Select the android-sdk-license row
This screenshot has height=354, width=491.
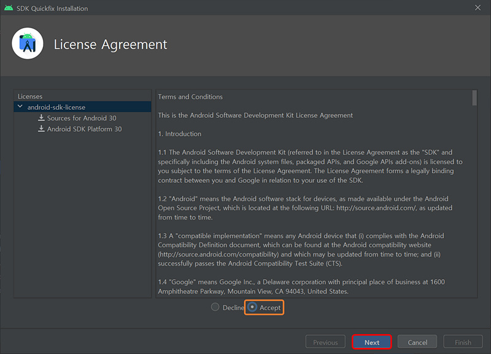[x=83, y=107]
